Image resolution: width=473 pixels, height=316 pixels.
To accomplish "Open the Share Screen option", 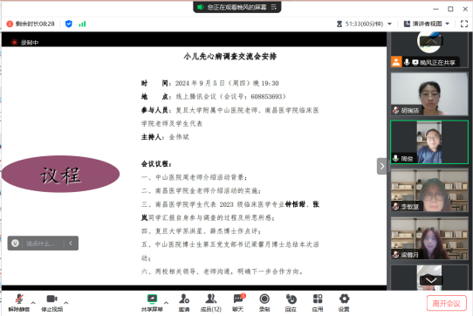I will (x=152, y=303).
